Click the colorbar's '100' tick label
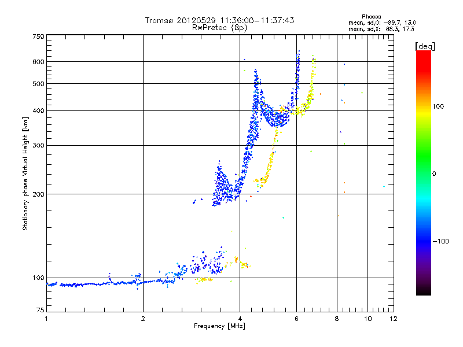 (438, 106)
